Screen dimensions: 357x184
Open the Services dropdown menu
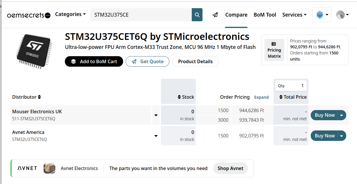tap(294, 15)
